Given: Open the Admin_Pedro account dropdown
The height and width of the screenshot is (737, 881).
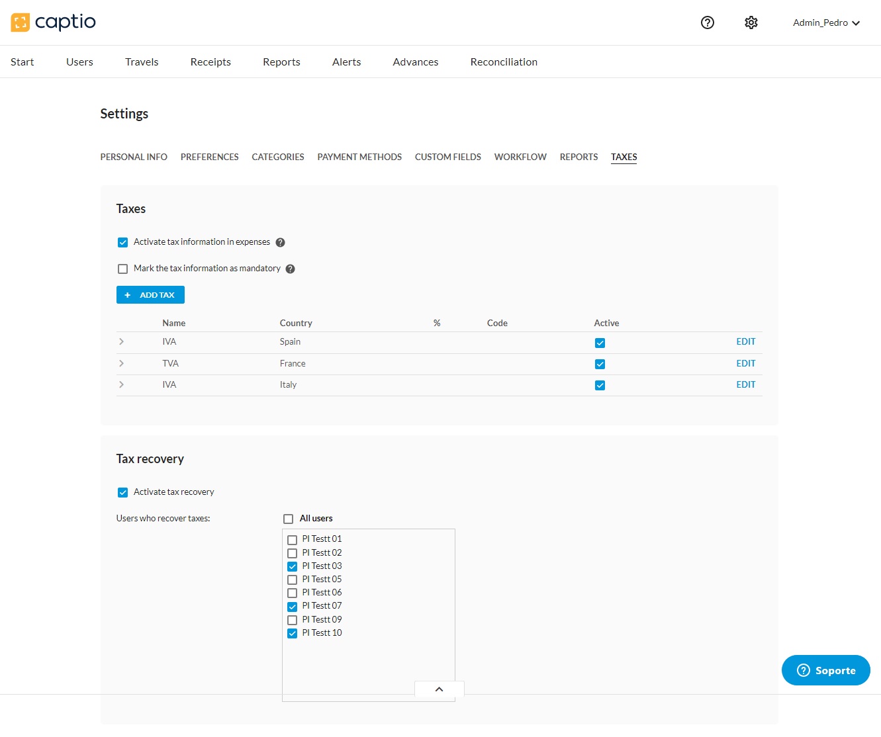Looking at the screenshot, I should (x=826, y=22).
